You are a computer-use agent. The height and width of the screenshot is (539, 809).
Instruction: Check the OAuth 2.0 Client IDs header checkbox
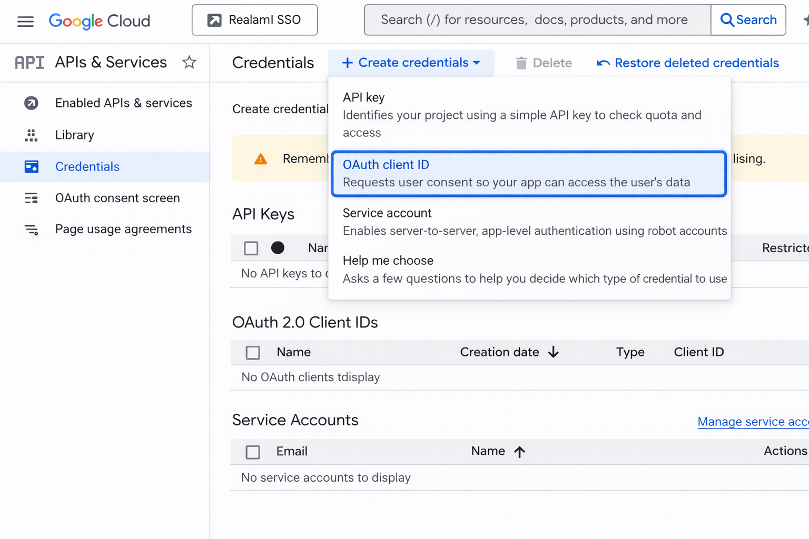click(253, 353)
